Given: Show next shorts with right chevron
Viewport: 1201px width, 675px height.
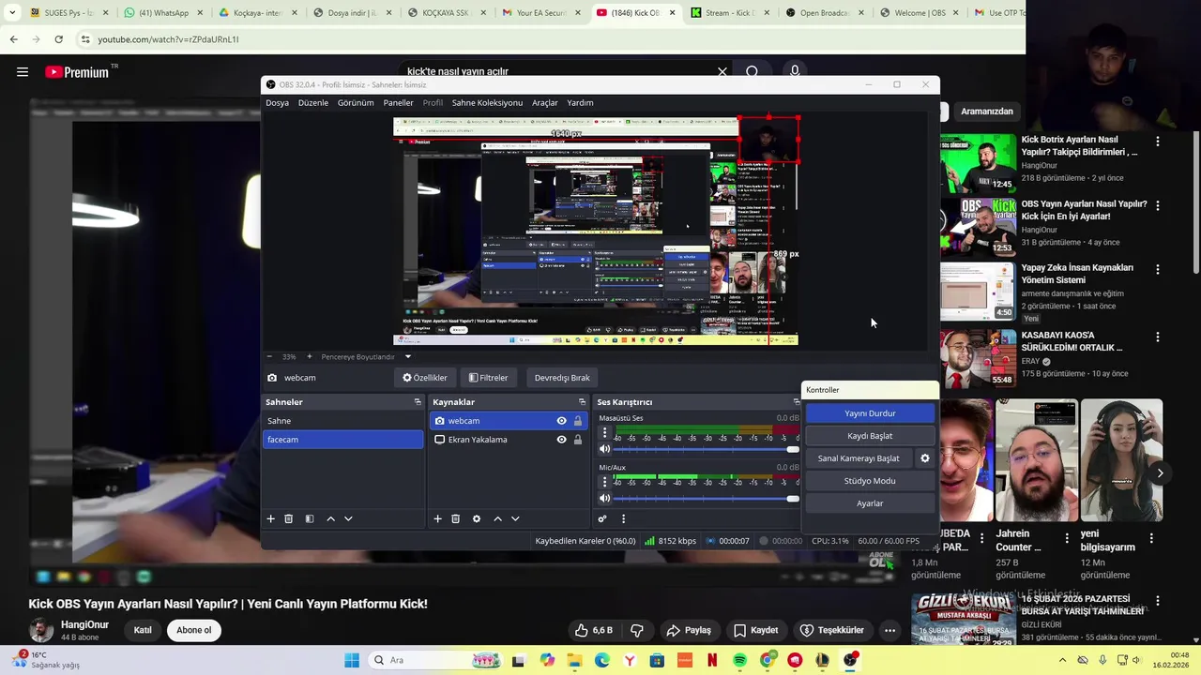Looking at the screenshot, I should (x=1160, y=473).
